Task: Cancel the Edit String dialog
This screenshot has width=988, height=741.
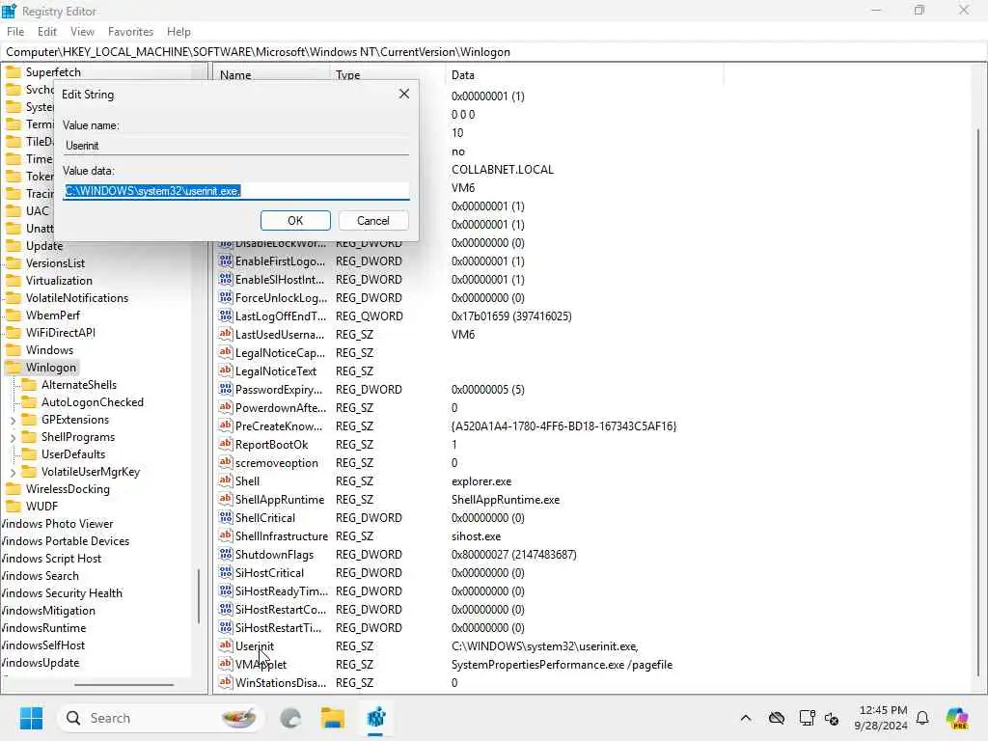Action: (373, 221)
